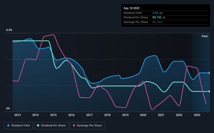Click the 2022 x-axis label
Screen dimensions: 214x133
click(179, 115)
